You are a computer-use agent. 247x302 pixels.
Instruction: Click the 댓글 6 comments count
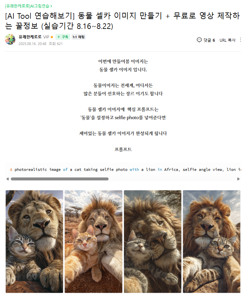[209, 40]
